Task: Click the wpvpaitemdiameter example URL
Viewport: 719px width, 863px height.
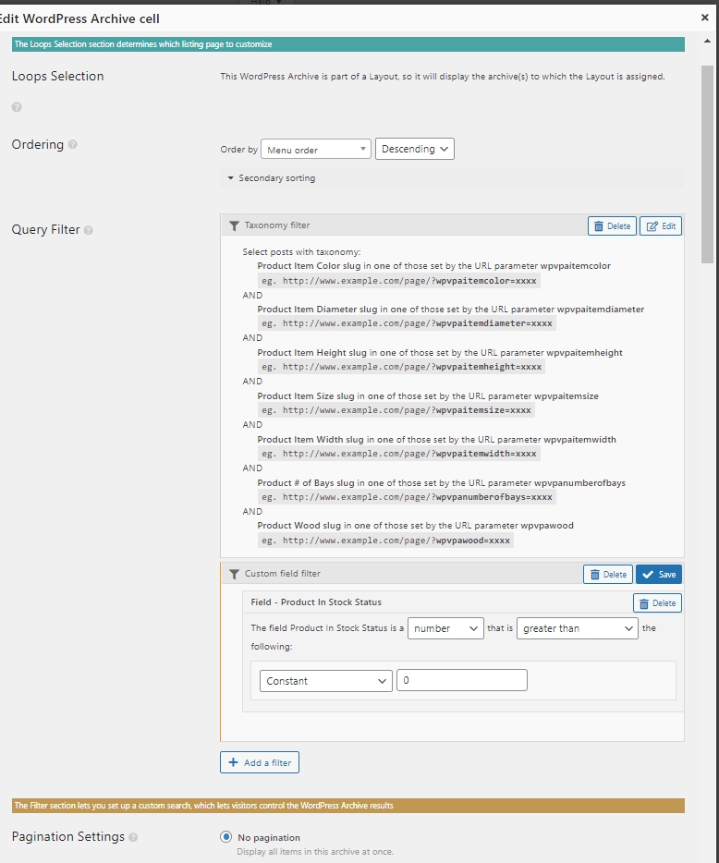Action: (x=407, y=323)
